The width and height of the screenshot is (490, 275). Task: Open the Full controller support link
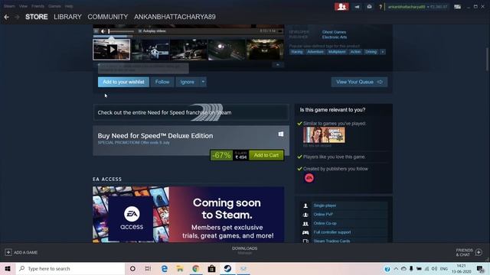(x=332, y=232)
